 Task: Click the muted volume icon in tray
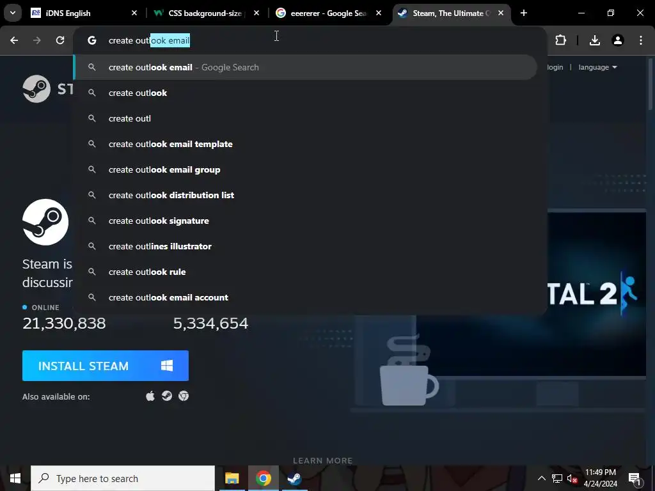click(572, 478)
